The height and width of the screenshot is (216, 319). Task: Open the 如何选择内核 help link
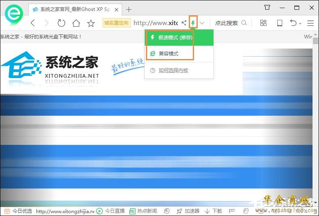tap(173, 70)
